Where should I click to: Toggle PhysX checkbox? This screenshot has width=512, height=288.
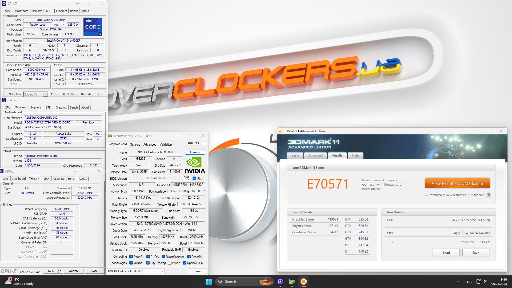(170, 263)
